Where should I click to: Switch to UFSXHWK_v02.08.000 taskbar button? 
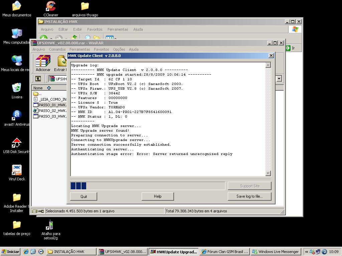click(123, 252)
